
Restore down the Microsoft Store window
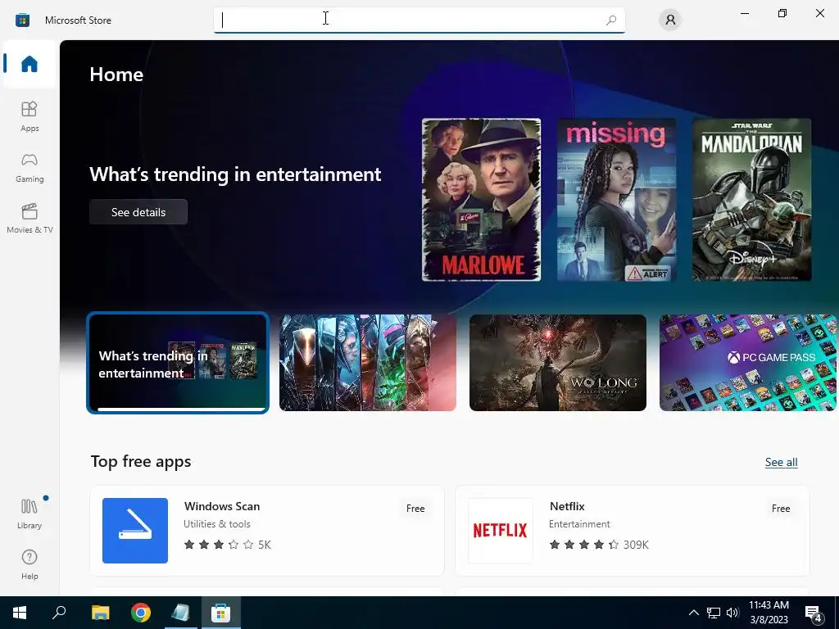tap(782, 13)
